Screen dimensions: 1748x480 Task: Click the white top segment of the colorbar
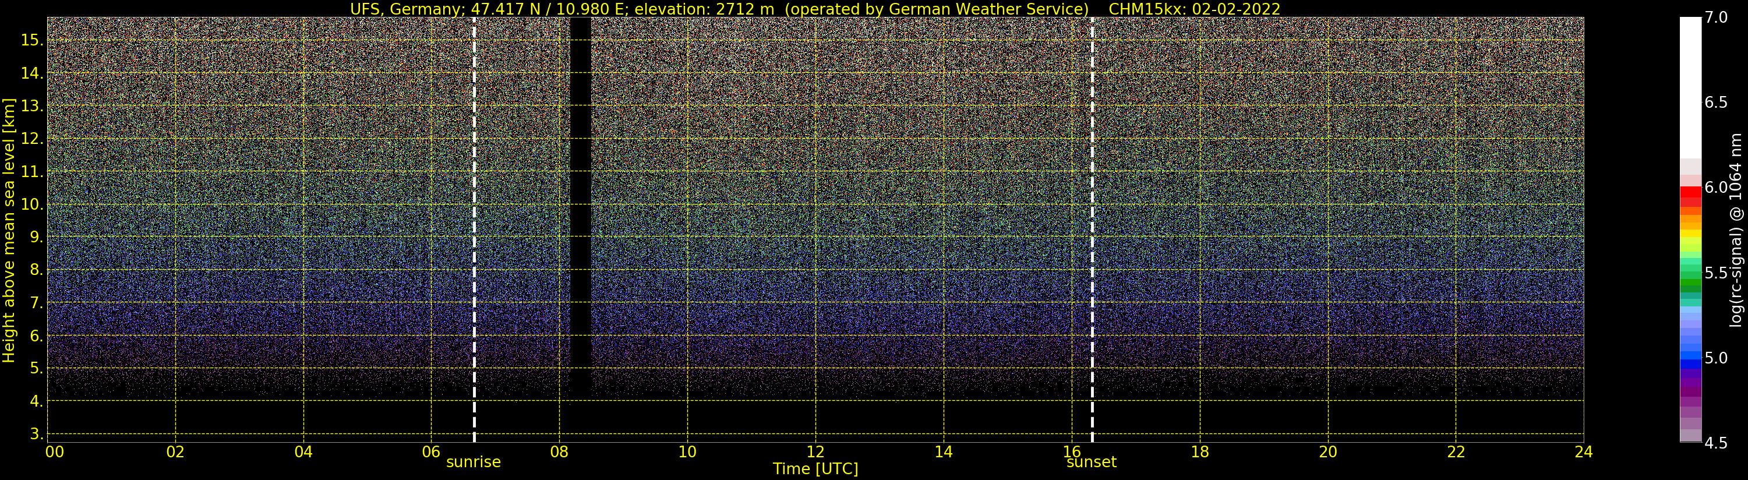[1690, 89]
